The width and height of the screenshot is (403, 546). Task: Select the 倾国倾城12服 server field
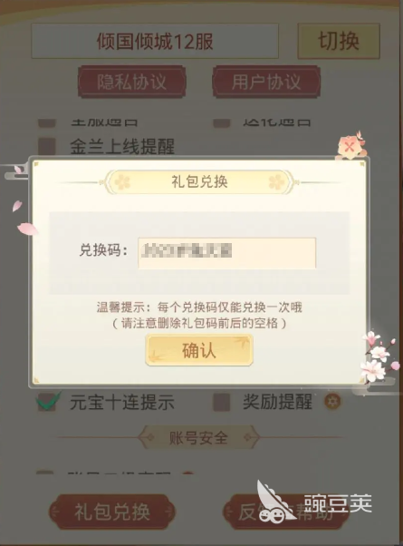(x=155, y=41)
